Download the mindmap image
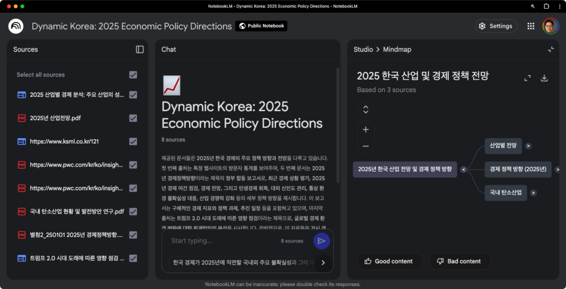The image size is (566, 289). click(x=544, y=78)
